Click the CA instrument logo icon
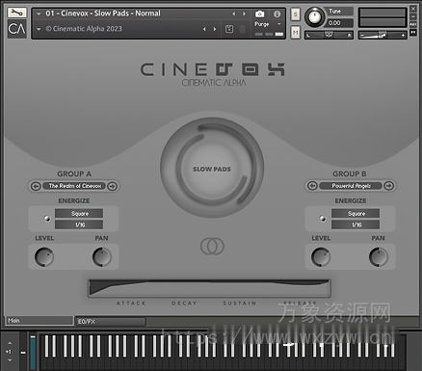Viewport: 422px width, 371px height. (x=16, y=29)
